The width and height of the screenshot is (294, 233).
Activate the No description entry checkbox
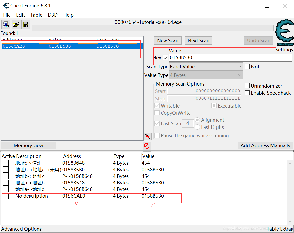(6, 196)
